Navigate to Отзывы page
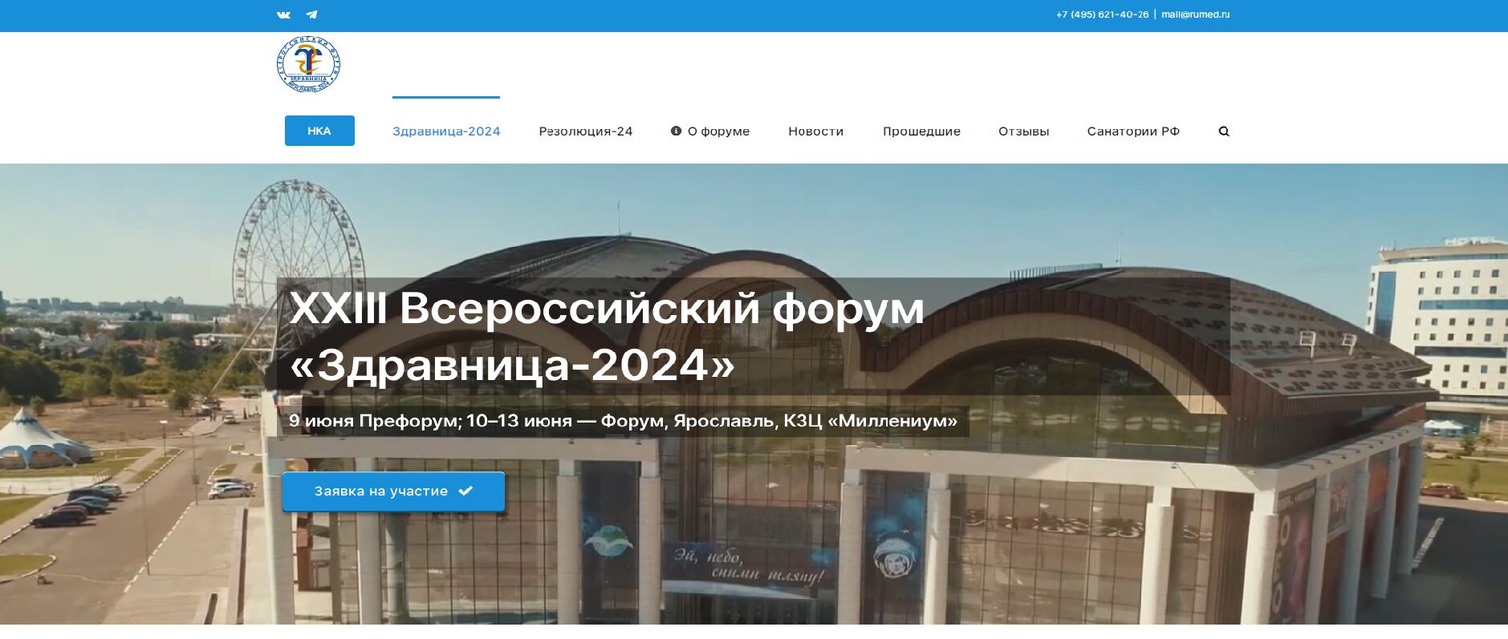Image resolution: width=1508 pixels, height=639 pixels. coord(1023,131)
